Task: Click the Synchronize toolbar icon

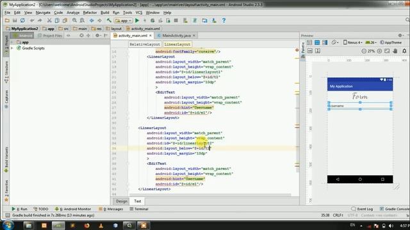Action: (x=23, y=20)
